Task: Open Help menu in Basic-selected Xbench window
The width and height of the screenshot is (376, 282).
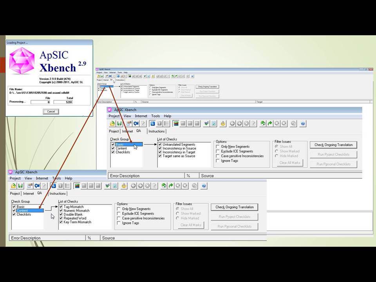Action: tap(168, 116)
